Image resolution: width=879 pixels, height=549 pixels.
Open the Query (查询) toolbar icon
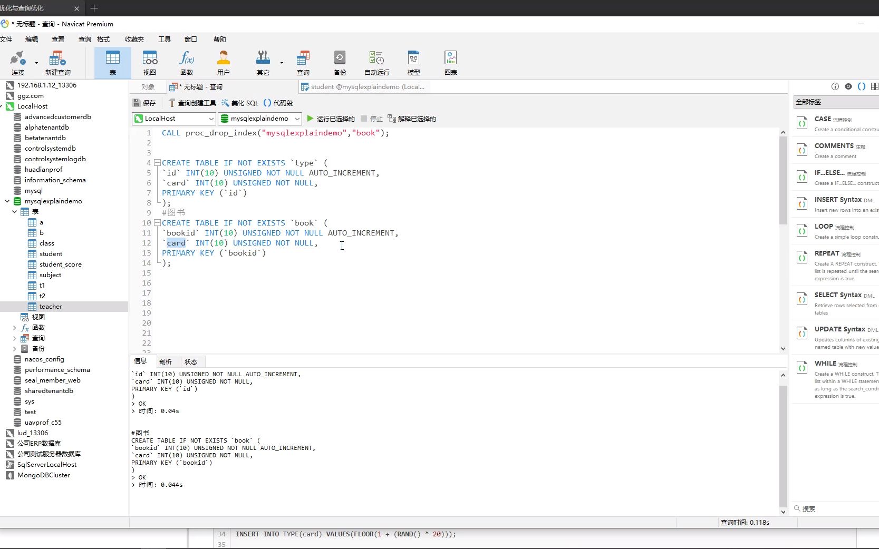(303, 63)
